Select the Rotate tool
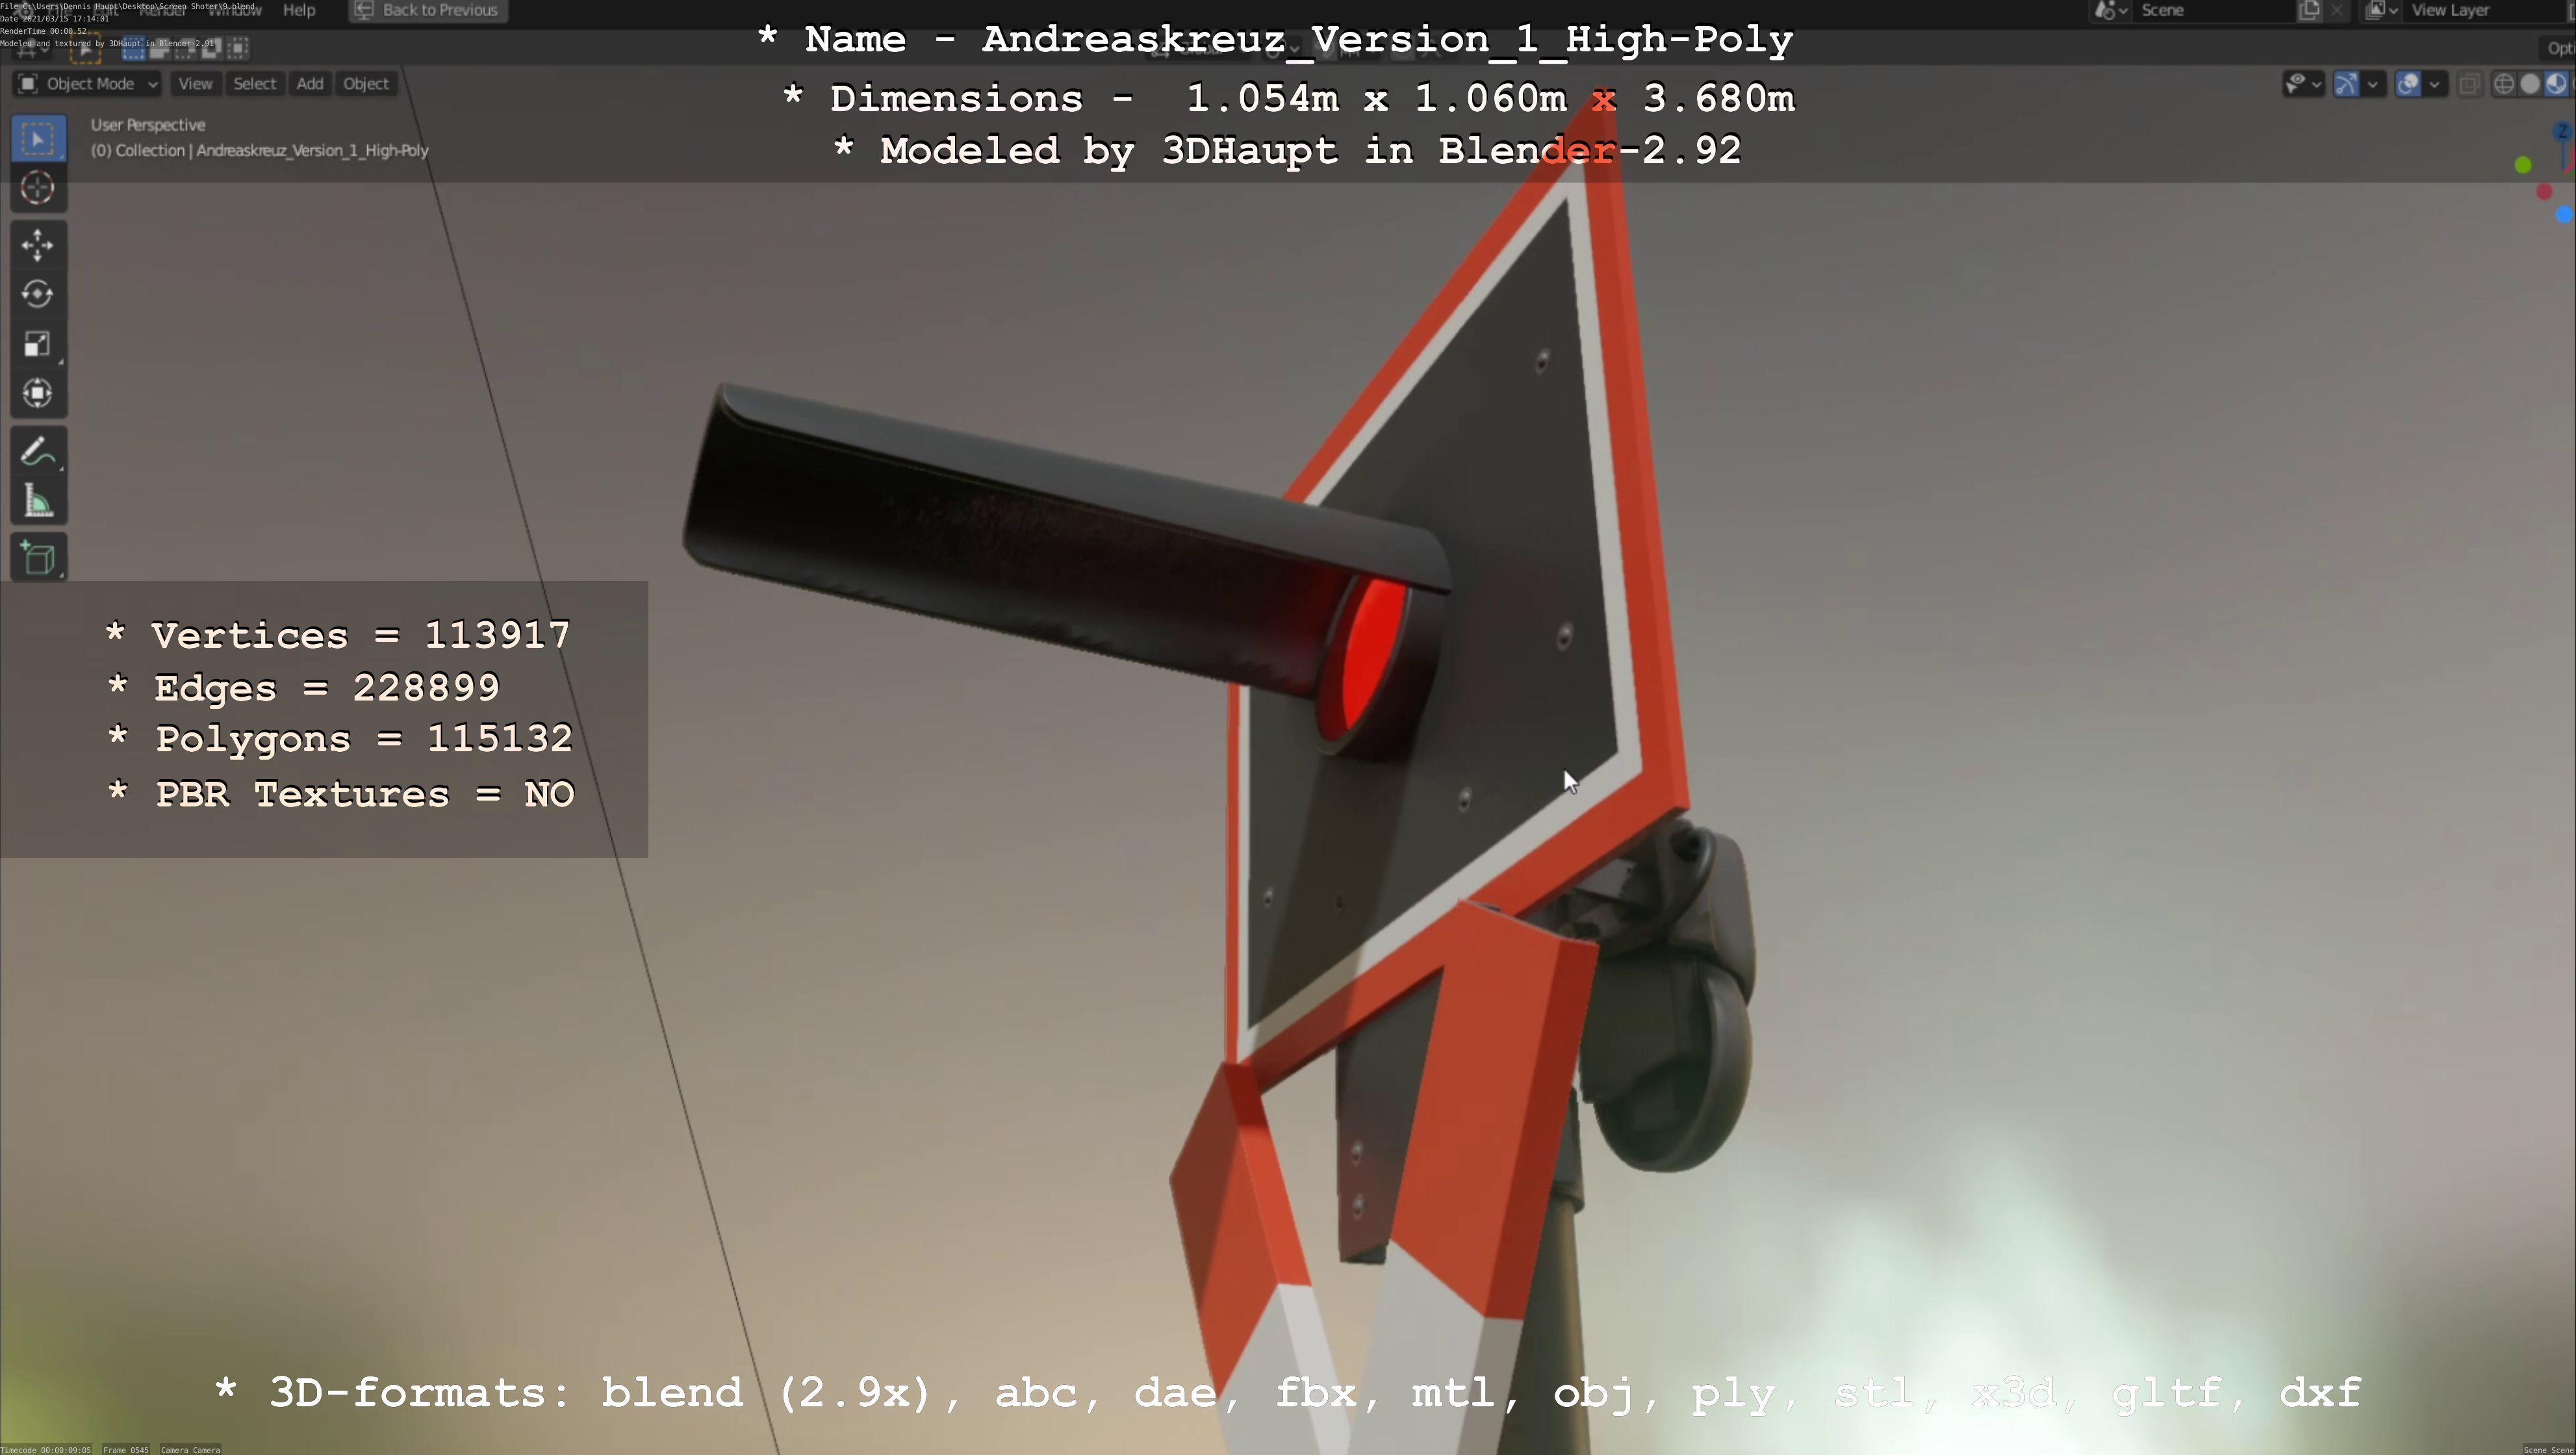The image size is (2576, 1455). pos(38,294)
